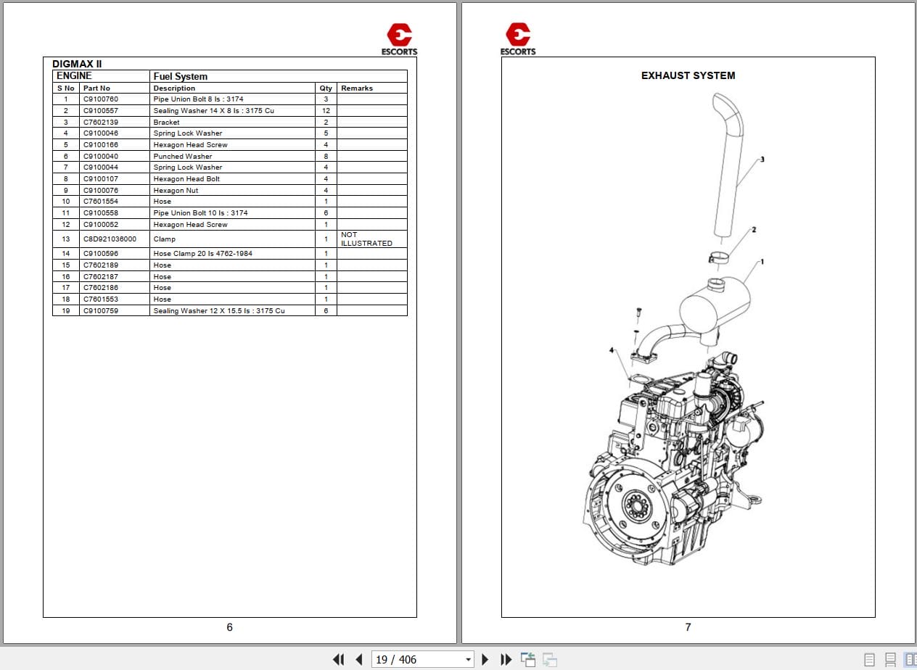Click part number C7602139
917x670 pixels.
(101, 122)
